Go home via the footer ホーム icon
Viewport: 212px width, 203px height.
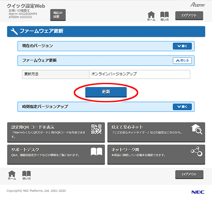pos(12,175)
